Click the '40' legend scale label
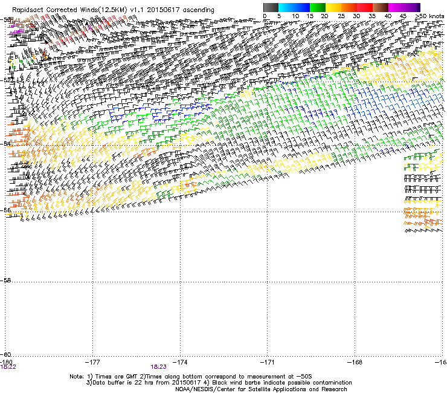Screen dimensions: 447x393 (388, 16)
